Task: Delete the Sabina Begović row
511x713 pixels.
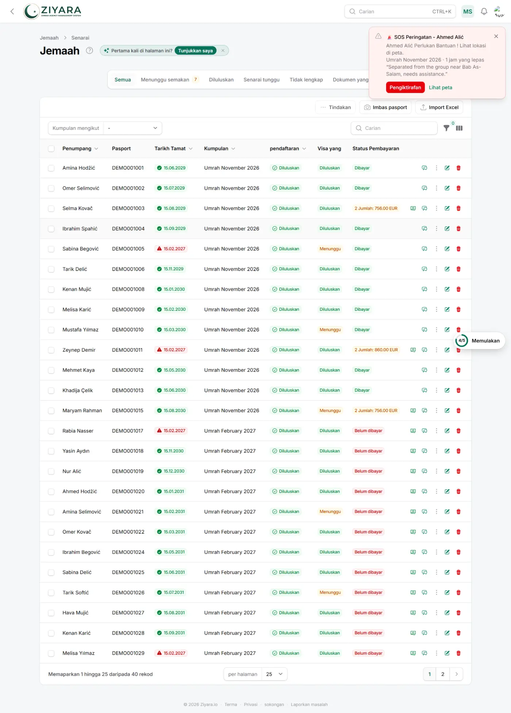Action: point(458,249)
